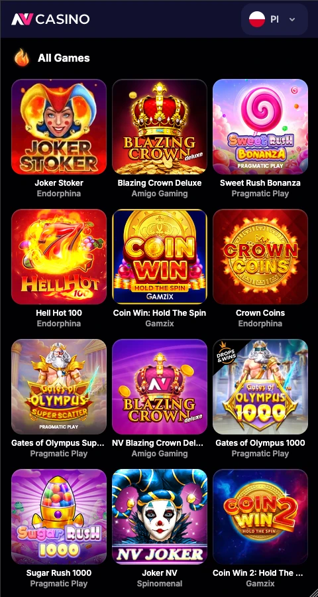Select the Crown Coins game thumbnail
This screenshot has width=318, height=597.
pos(260,257)
